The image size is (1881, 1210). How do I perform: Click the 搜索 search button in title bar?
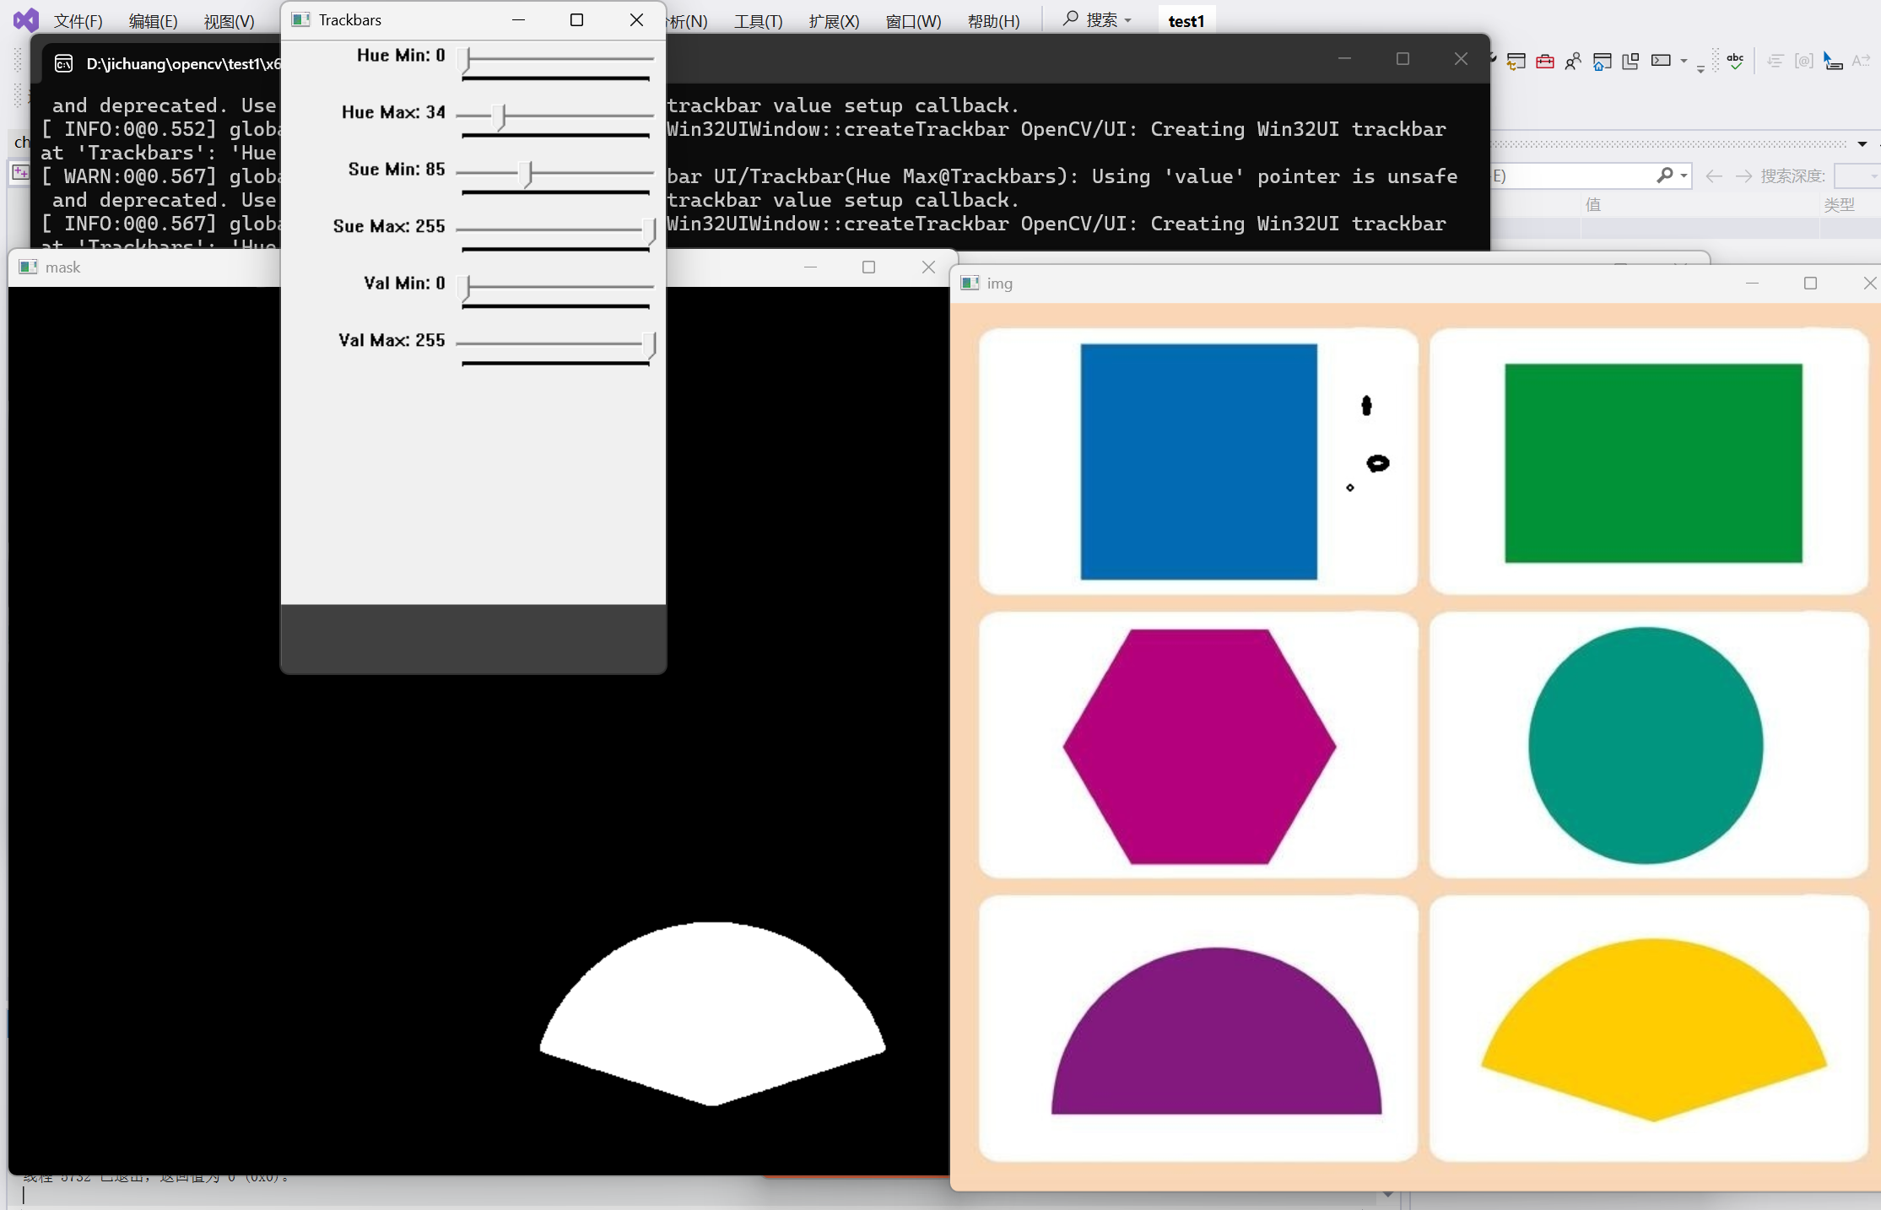[1097, 19]
